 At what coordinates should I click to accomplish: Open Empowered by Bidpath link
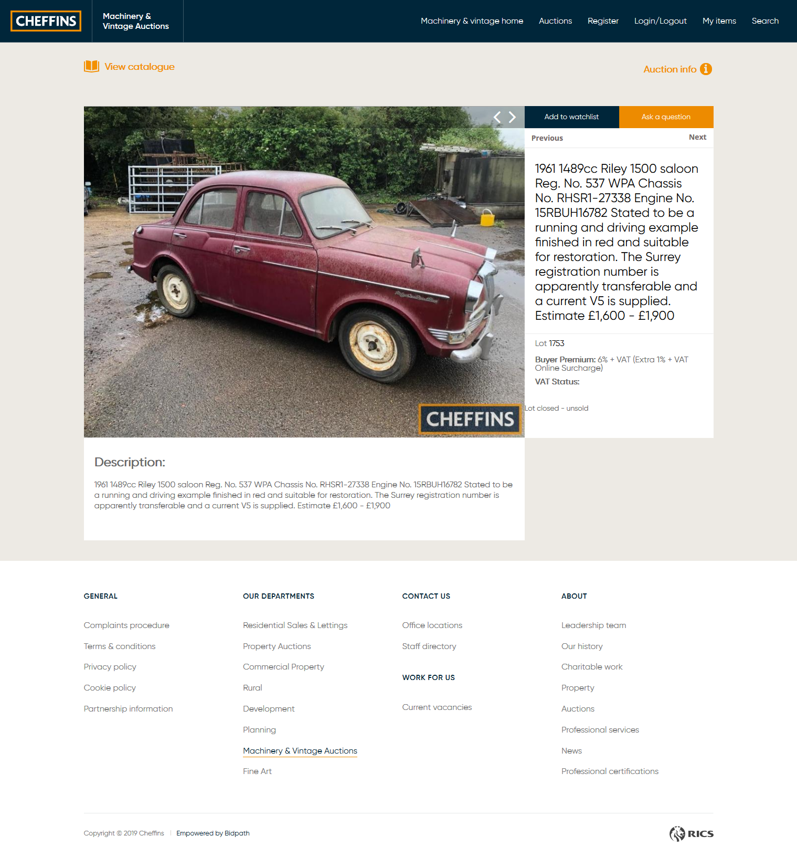[213, 833]
